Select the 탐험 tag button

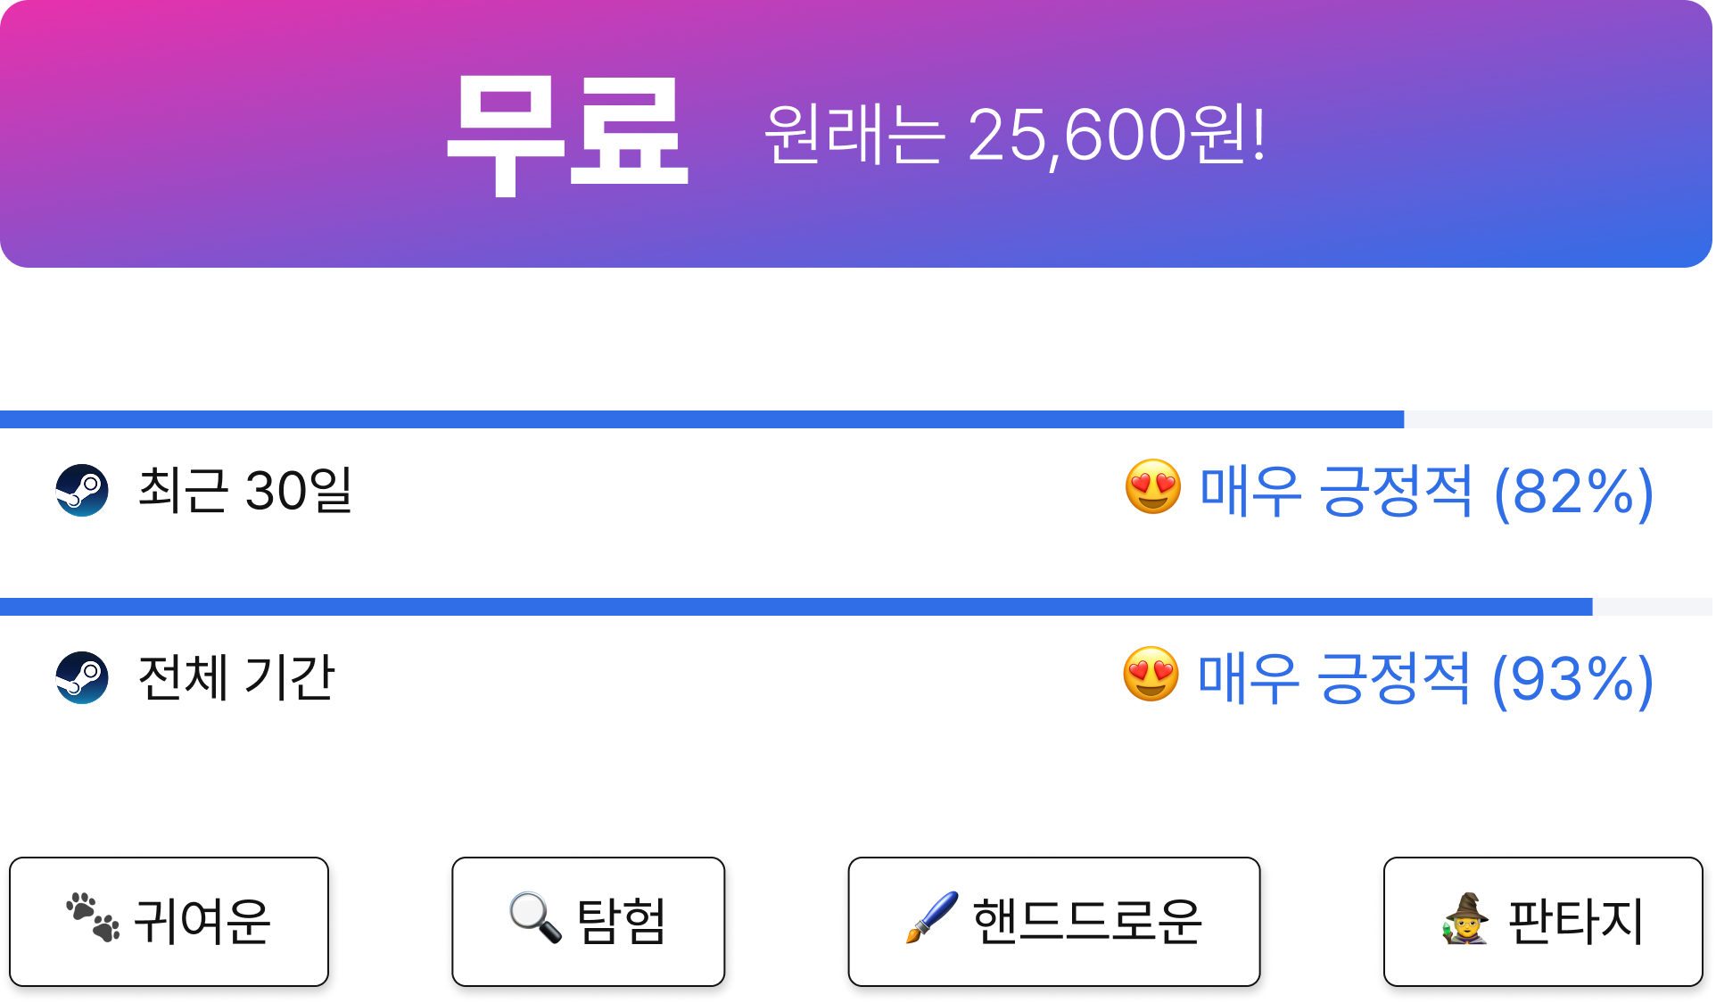[589, 922]
